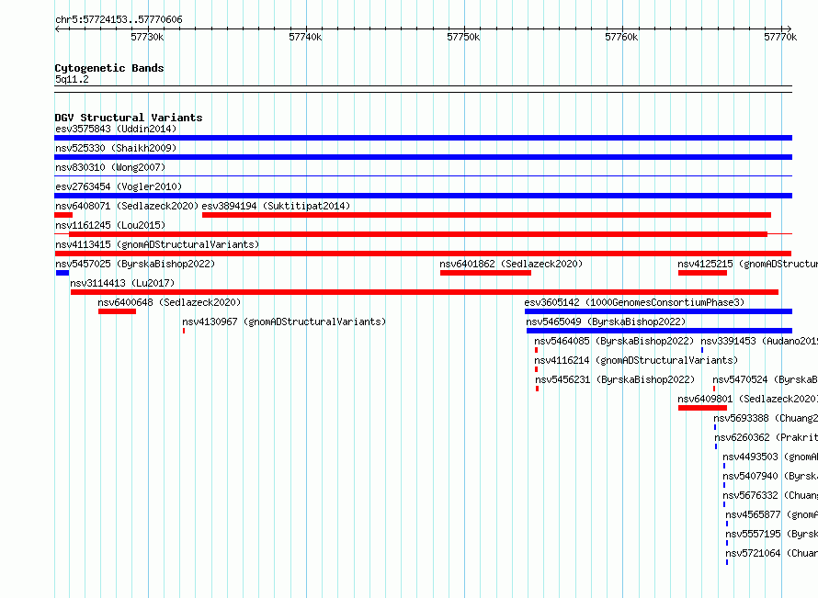Open the nsv6401862 (Sedlazeck2020) label
Screen dimensions: 818x598
(511, 264)
